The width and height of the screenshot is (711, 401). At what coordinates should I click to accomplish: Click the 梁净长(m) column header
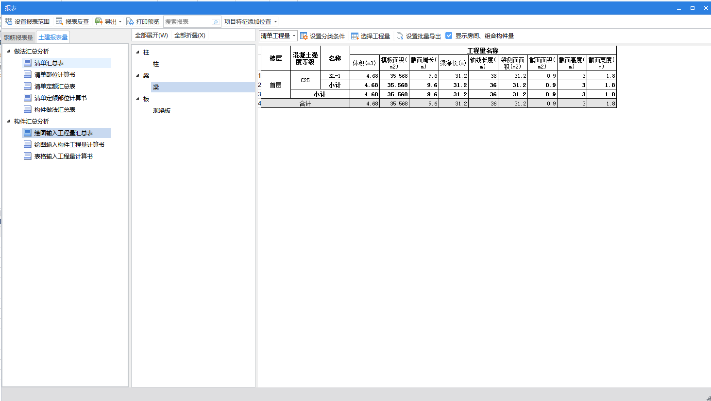454,63
